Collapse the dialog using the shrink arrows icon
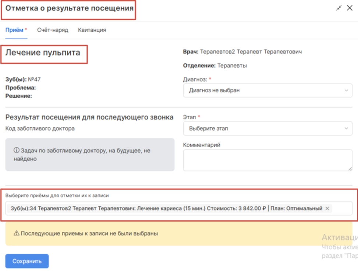This screenshot has height=272, width=358. [339, 8]
